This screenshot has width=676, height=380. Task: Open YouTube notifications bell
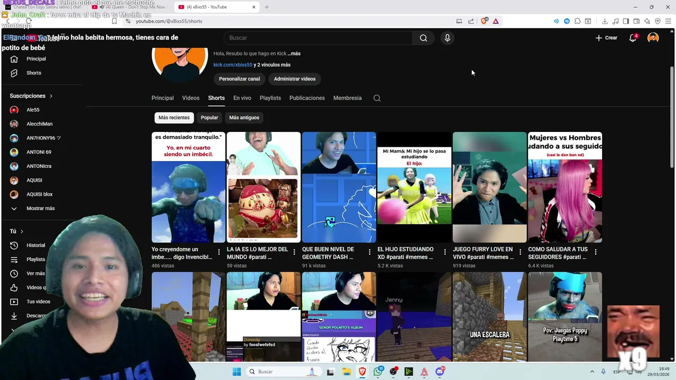633,38
